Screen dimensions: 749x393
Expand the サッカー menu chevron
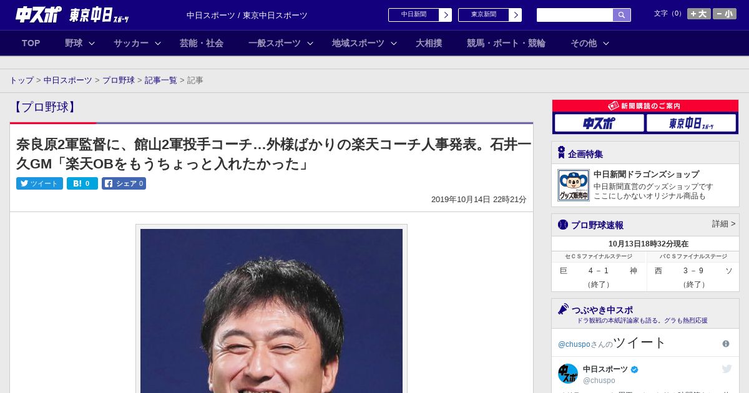click(x=158, y=44)
